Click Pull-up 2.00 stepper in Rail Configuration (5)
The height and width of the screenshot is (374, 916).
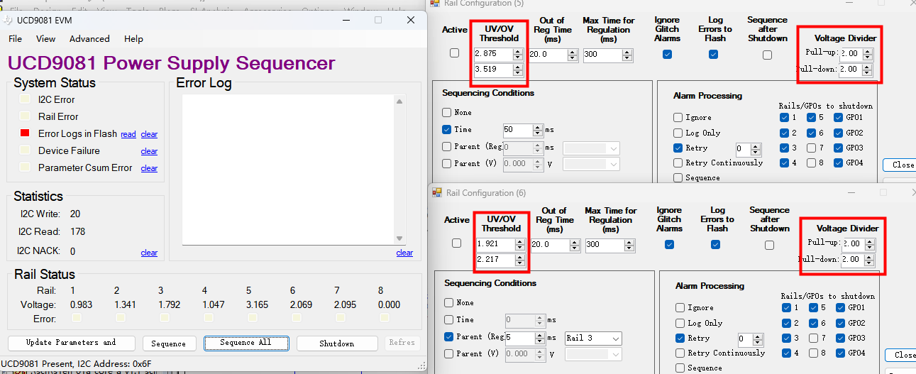click(x=869, y=53)
